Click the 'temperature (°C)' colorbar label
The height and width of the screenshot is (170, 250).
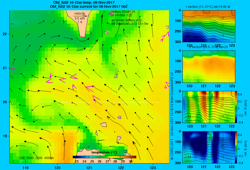pos(104,152)
